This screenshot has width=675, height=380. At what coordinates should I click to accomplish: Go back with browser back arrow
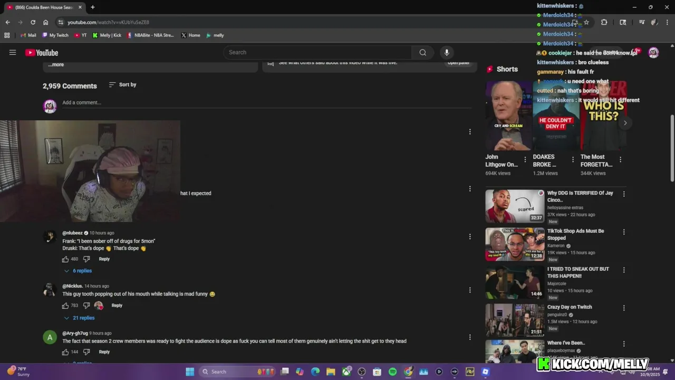click(7, 22)
